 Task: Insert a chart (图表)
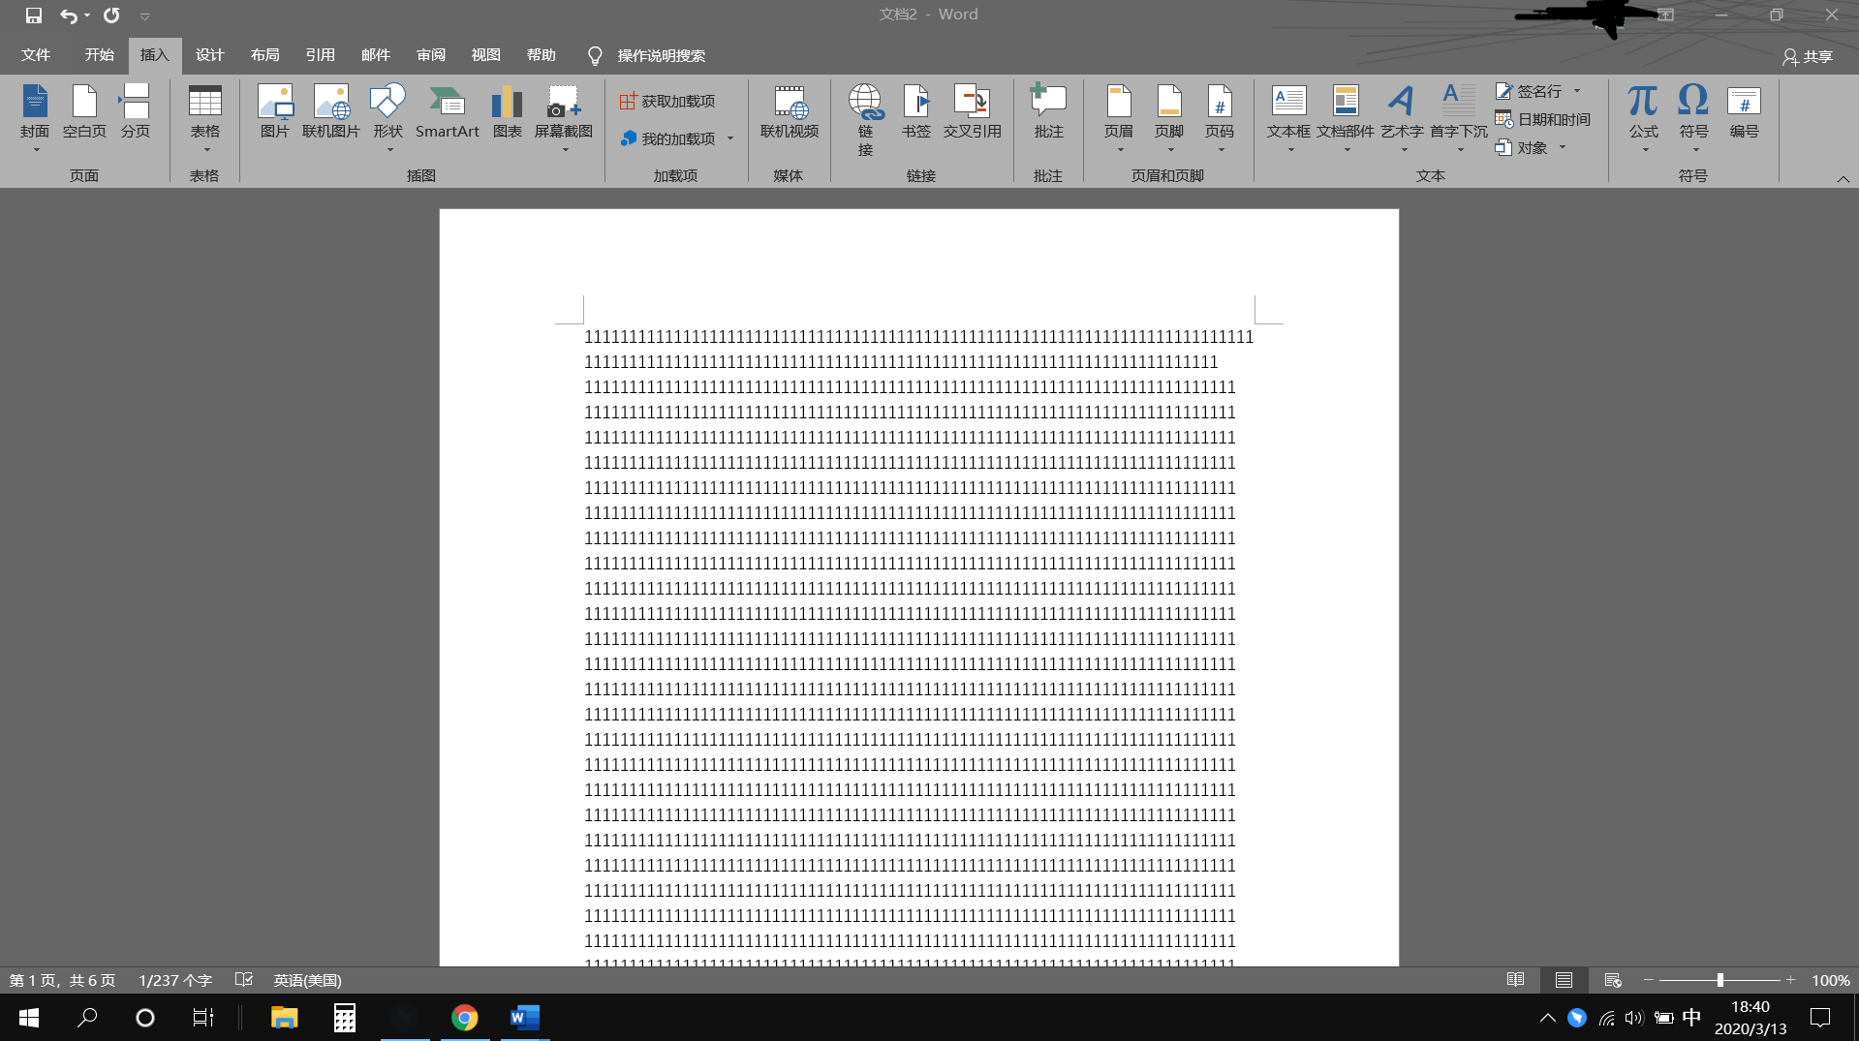click(507, 113)
